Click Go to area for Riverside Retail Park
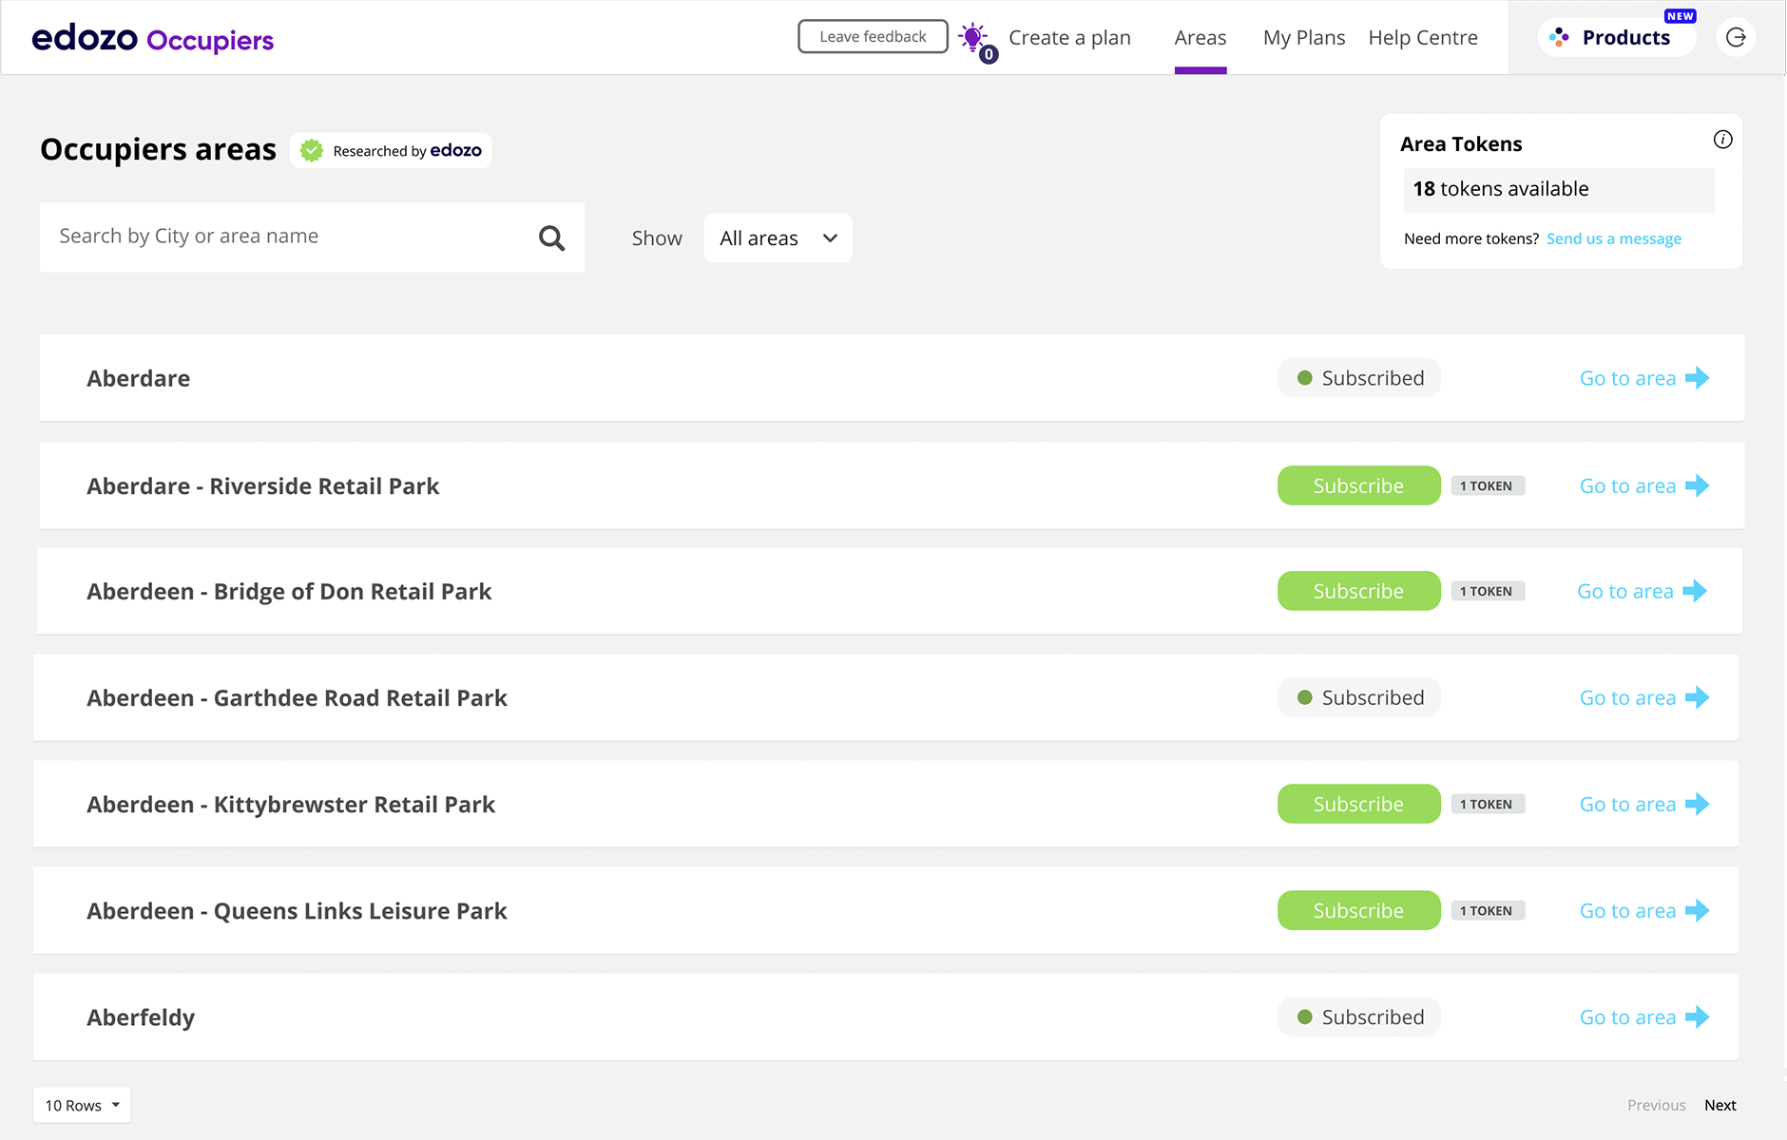The width and height of the screenshot is (1787, 1140). coord(1644,485)
